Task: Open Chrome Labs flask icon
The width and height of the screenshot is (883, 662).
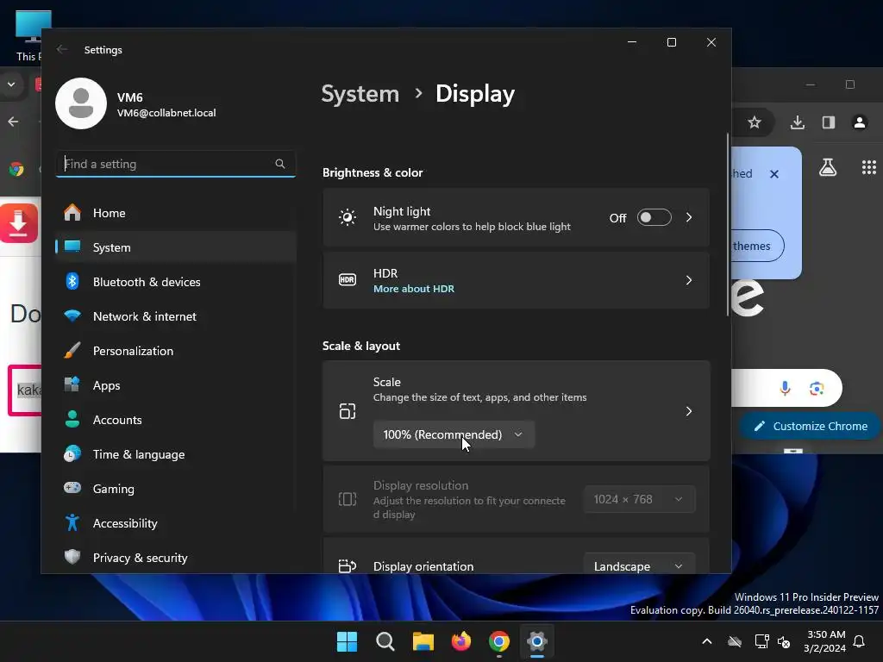Action: tap(828, 167)
